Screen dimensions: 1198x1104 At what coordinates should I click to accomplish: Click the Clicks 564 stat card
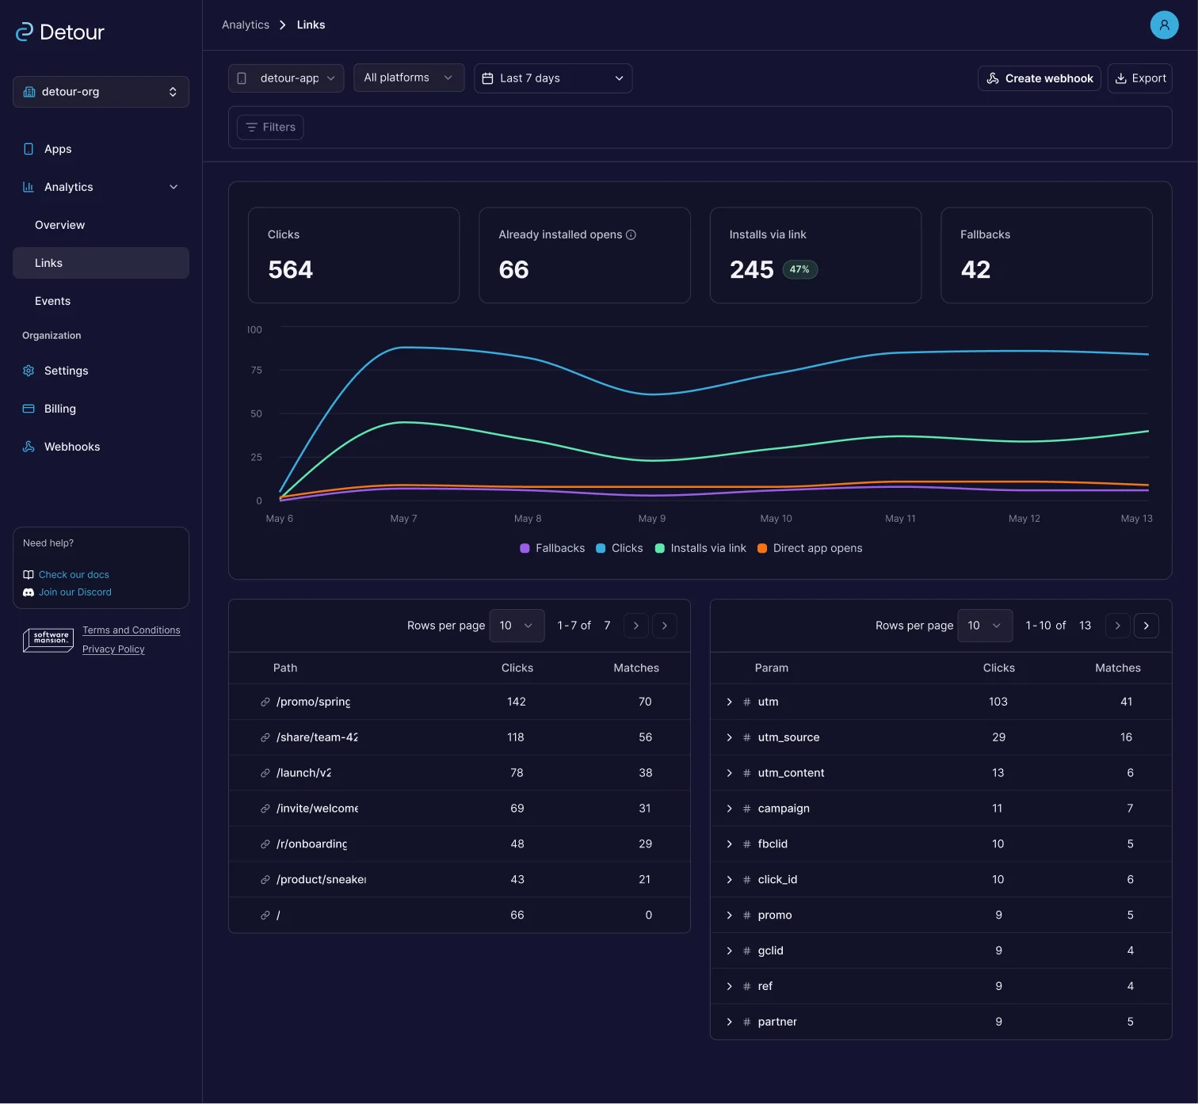pos(353,255)
